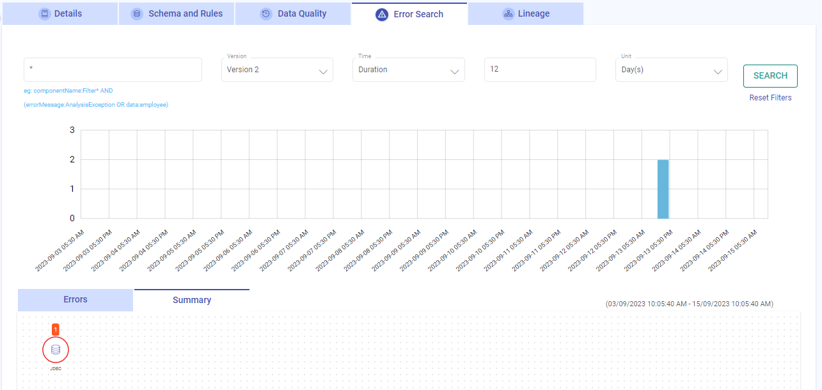Click the Reset Filters link

pyautogui.click(x=770, y=97)
